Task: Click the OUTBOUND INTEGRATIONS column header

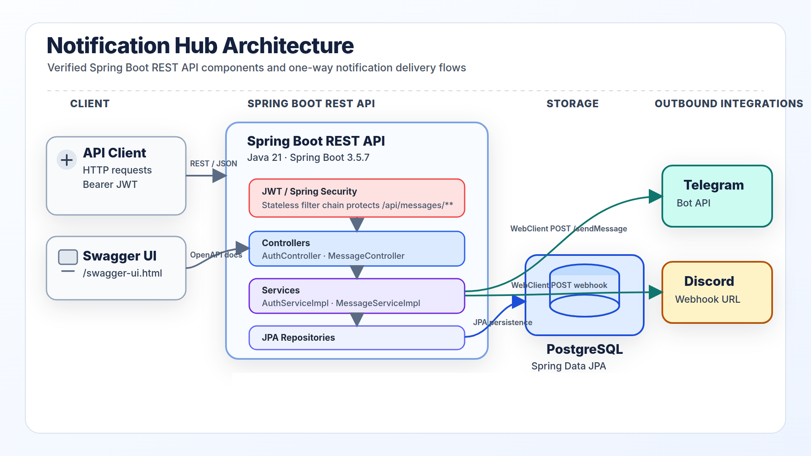Action: [x=729, y=103]
